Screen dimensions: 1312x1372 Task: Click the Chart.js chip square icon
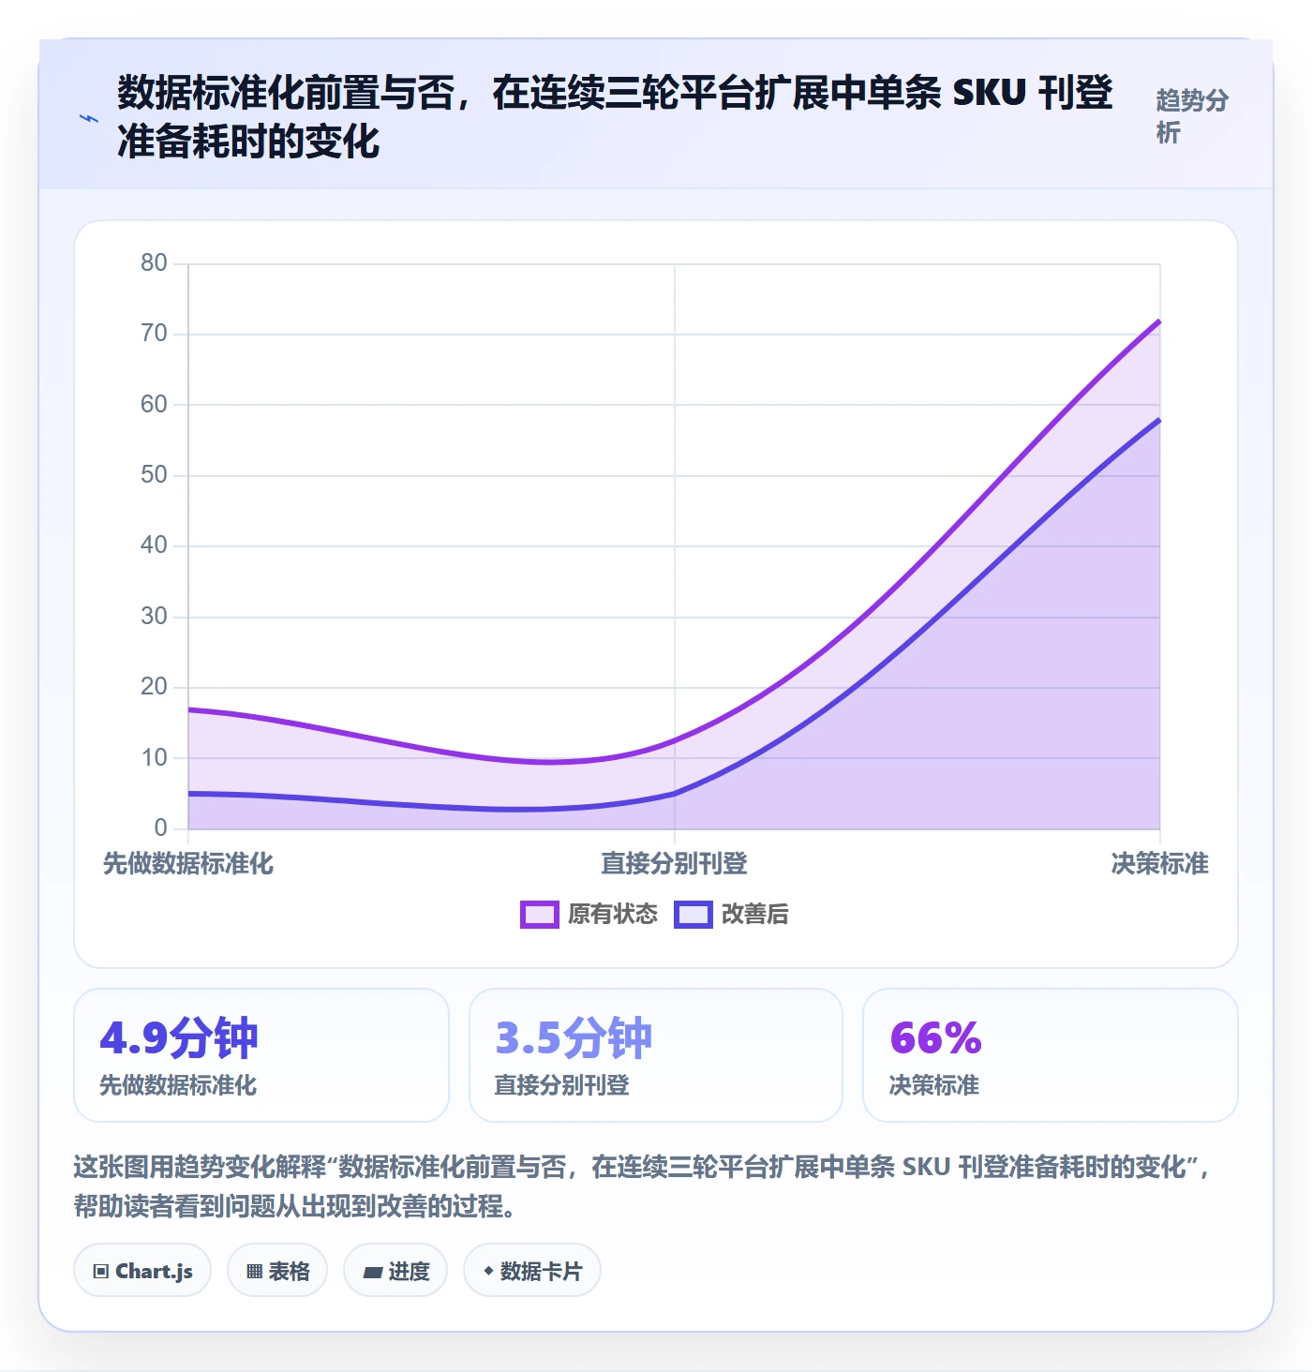(x=101, y=1272)
